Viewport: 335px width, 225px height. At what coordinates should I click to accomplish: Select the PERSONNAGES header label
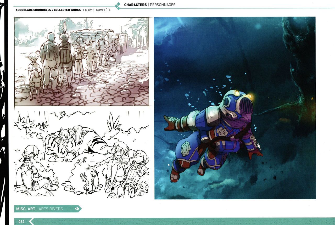point(163,5)
